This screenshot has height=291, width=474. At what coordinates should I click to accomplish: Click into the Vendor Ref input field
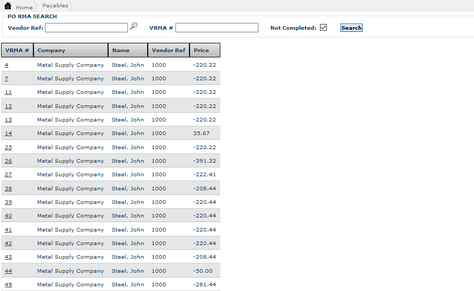coord(86,28)
